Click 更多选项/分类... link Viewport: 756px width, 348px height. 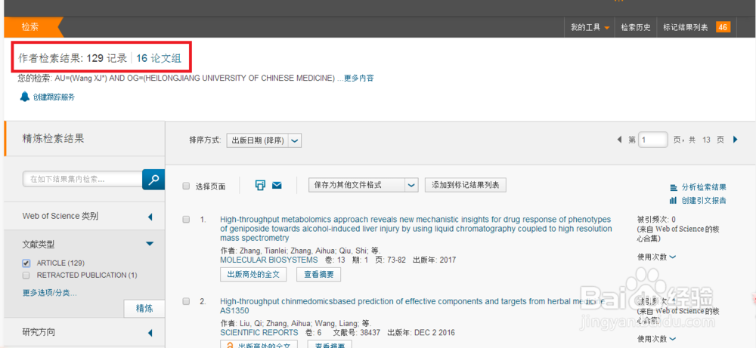[50, 293]
